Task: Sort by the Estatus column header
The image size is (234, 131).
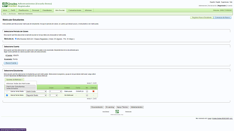Action: (x=67, y=88)
